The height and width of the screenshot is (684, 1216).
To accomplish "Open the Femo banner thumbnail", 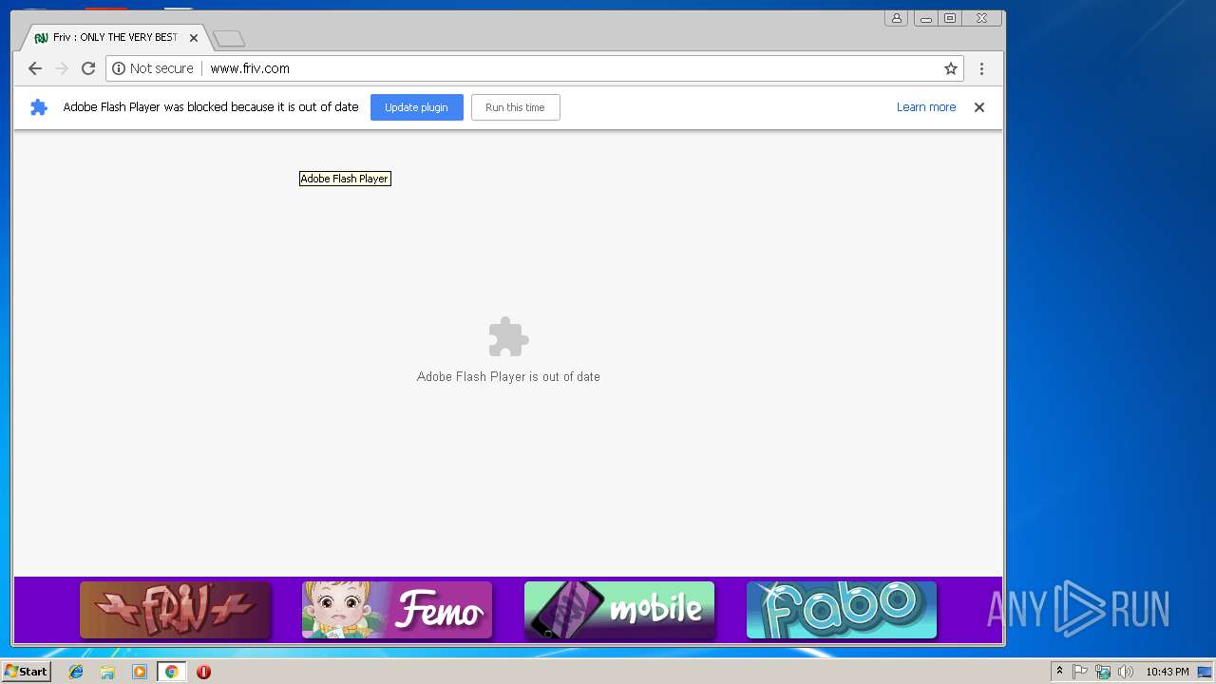I will pyautogui.click(x=397, y=610).
